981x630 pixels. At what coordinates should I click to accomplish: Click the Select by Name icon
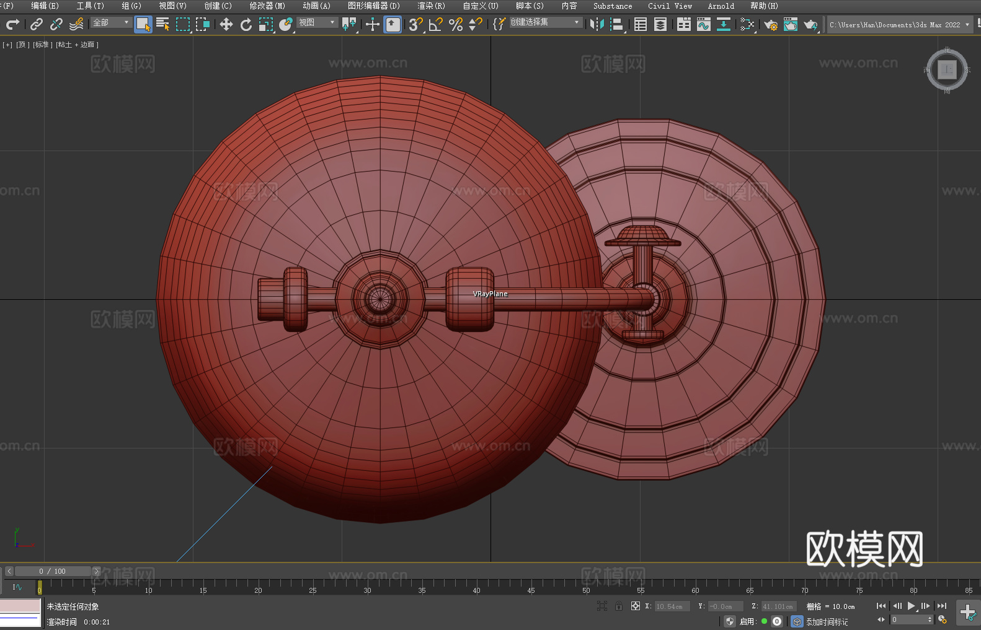pyautogui.click(x=162, y=24)
